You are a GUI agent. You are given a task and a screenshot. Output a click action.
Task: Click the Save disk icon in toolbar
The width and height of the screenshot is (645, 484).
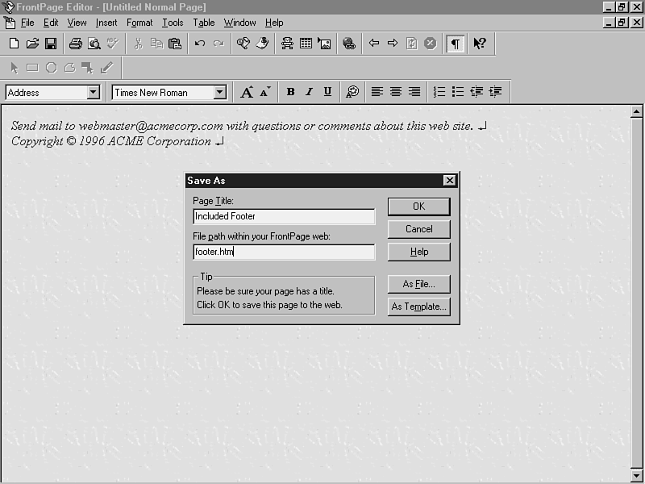click(50, 44)
